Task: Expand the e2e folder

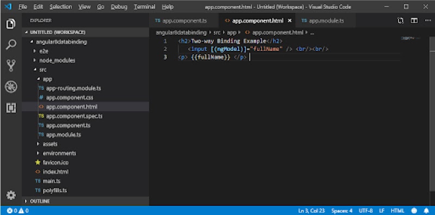Action: coord(35,51)
